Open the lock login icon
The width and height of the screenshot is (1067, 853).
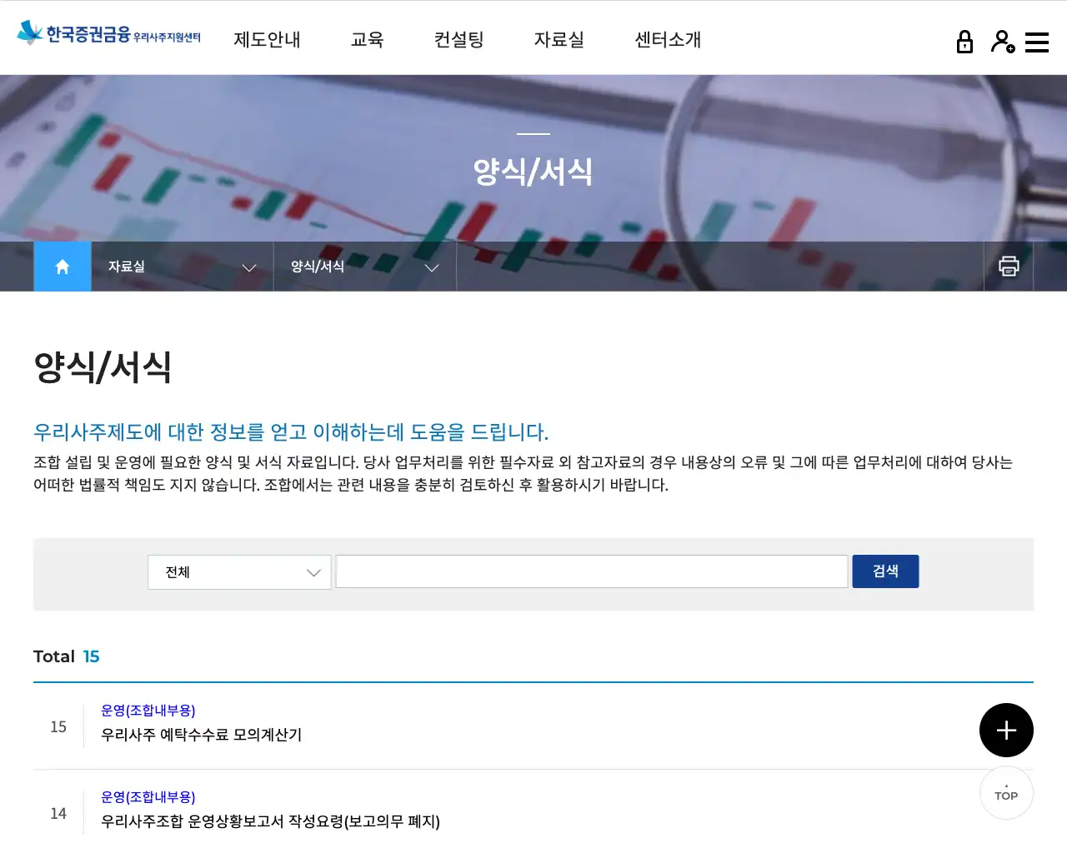[964, 42]
